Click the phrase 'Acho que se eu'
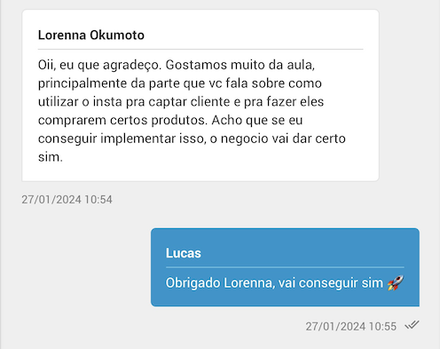Viewport: 440px width, 349px height. point(257,121)
